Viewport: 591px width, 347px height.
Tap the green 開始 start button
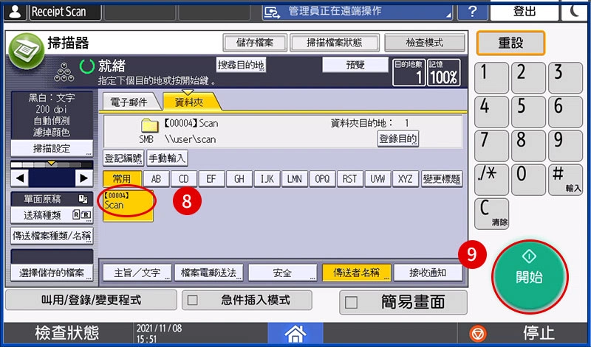coord(530,276)
